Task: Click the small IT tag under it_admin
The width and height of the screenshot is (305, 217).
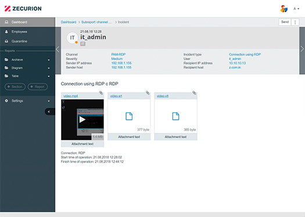Action: pyautogui.click(x=83, y=44)
